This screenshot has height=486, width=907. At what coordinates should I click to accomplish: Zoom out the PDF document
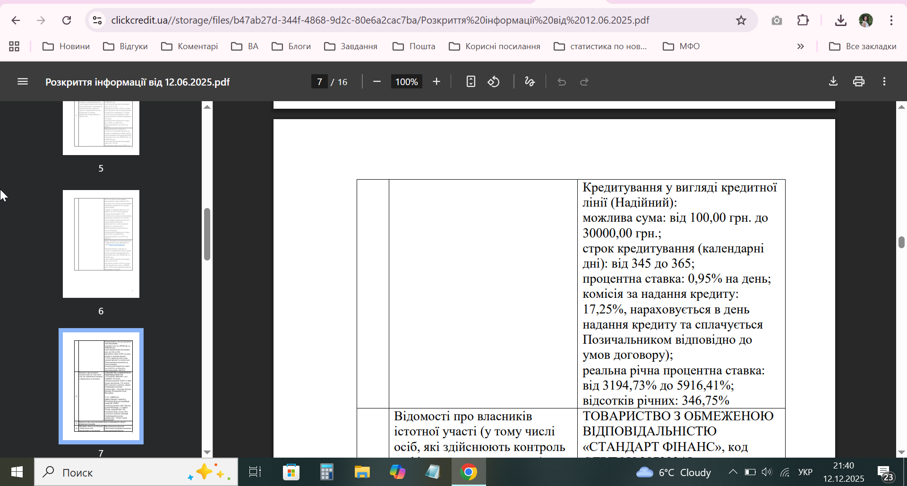click(x=377, y=82)
